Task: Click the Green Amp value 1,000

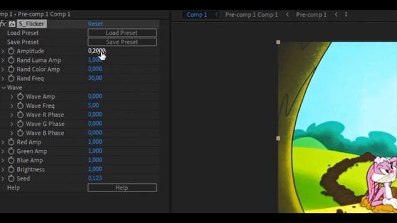Action: point(95,151)
